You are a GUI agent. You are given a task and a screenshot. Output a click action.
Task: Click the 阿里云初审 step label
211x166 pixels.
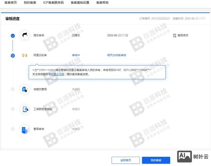pos(40,55)
